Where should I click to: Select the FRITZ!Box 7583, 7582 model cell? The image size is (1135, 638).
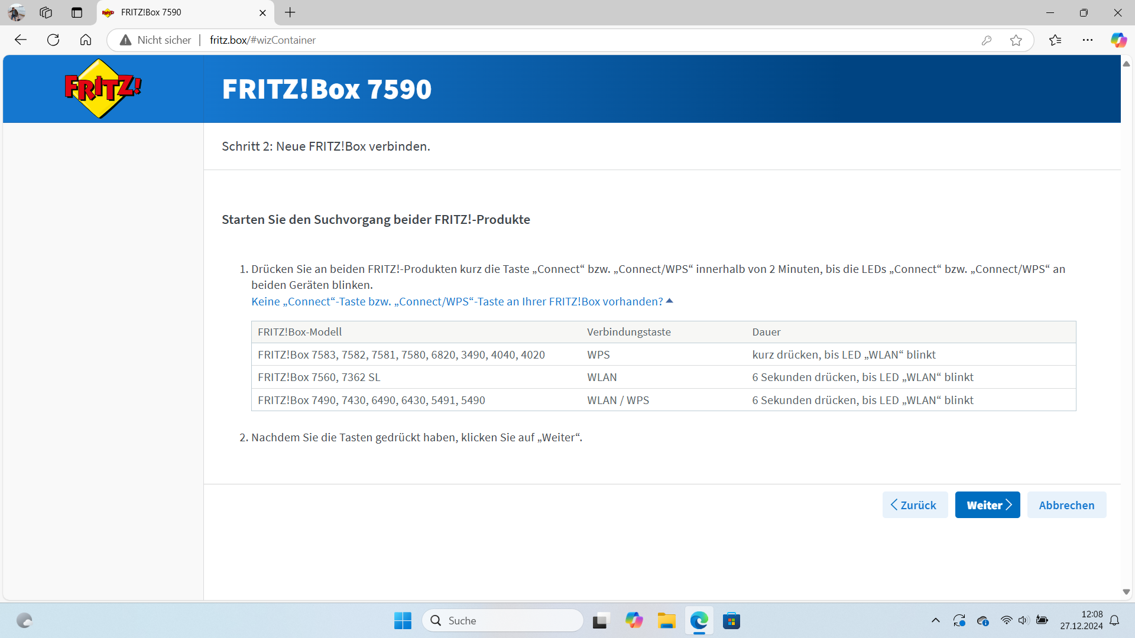click(x=416, y=354)
